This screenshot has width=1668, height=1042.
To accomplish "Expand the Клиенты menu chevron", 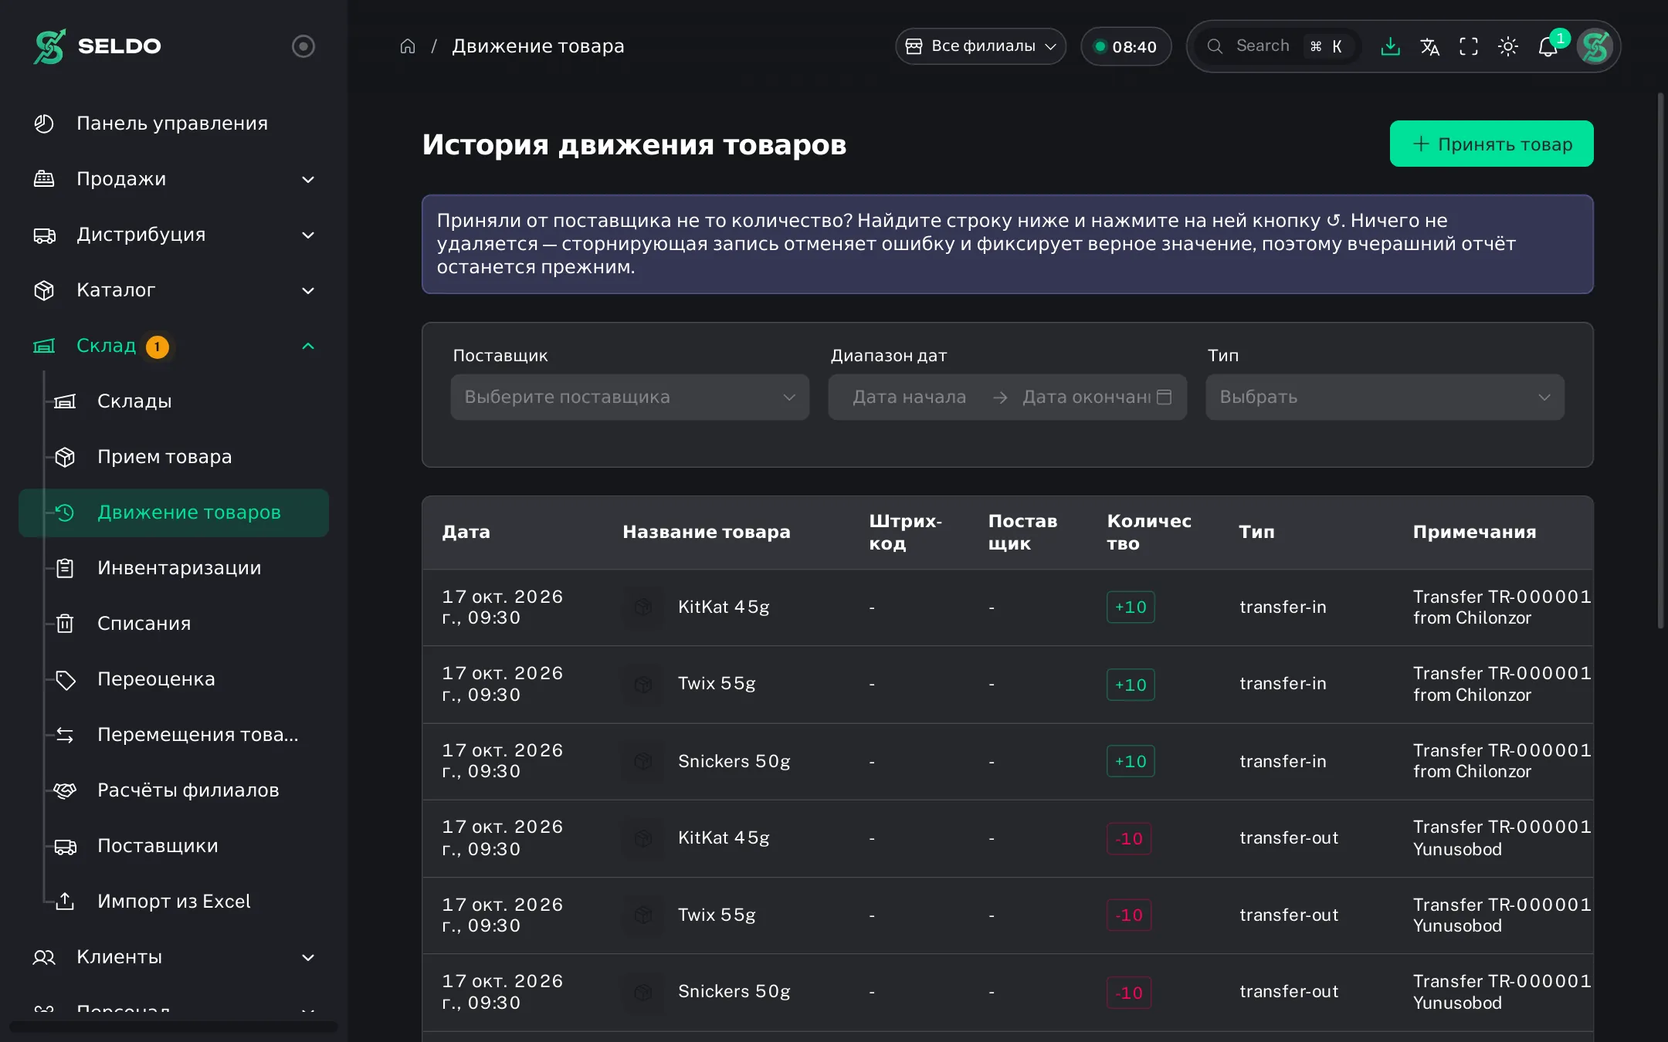I will pos(308,957).
